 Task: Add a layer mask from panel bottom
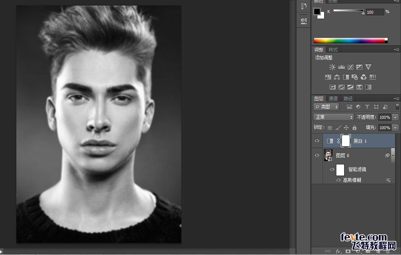(x=348, y=251)
